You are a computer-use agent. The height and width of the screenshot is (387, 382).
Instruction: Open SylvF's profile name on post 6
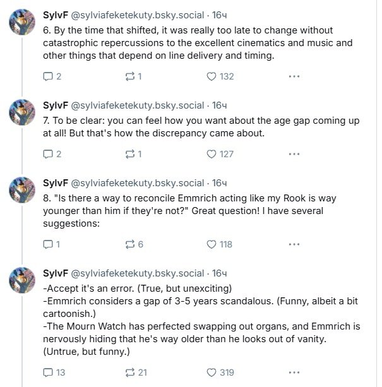[x=56, y=15]
